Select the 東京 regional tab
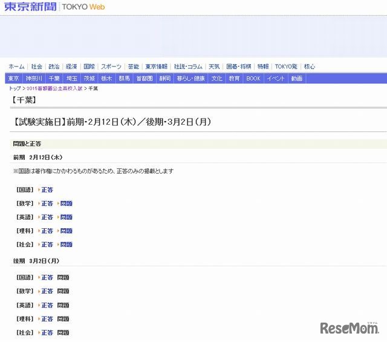Screen dimensions: 387x342 point(13,79)
